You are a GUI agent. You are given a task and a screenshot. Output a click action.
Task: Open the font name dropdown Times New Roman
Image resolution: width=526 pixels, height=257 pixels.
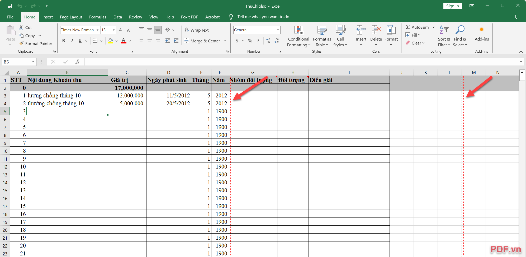click(x=97, y=30)
